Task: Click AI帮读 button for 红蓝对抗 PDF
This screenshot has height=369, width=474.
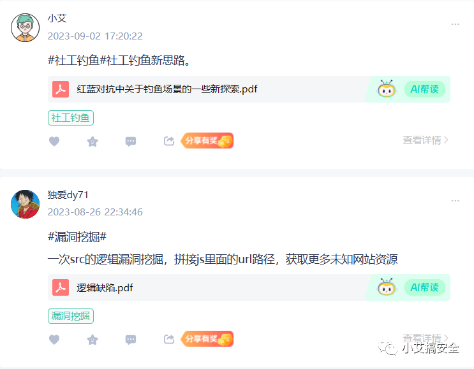Action: click(424, 89)
